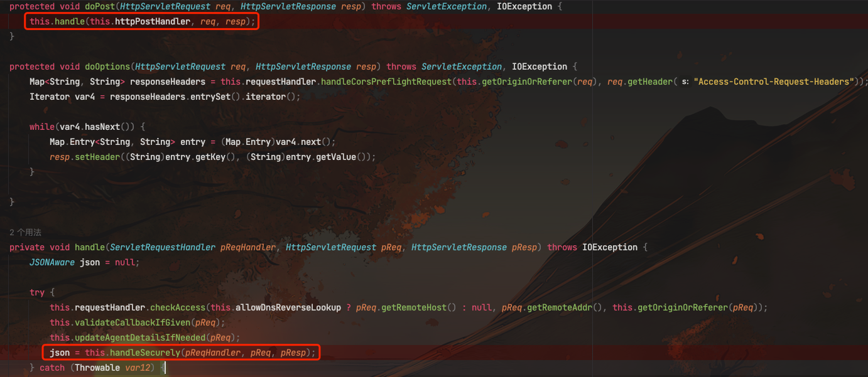Image resolution: width=868 pixels, height=377 pixels.
Task: Click Throwable in catch clause
Action: (97, 368)
